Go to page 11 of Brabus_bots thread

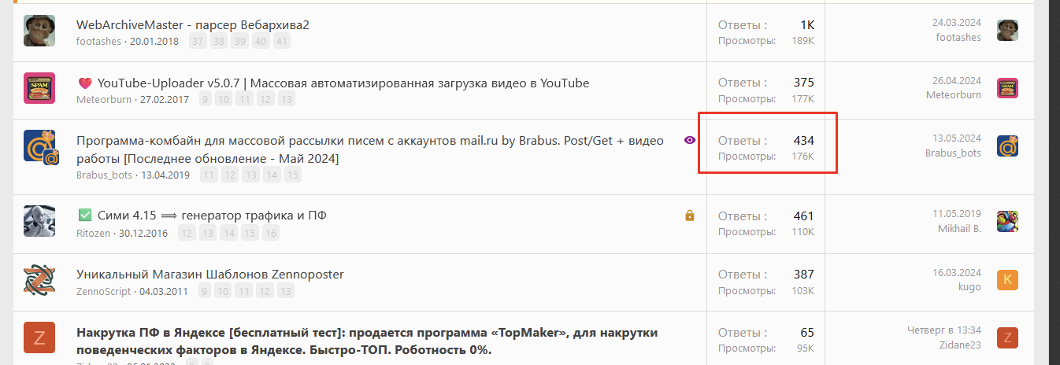[x=209, y=175]
